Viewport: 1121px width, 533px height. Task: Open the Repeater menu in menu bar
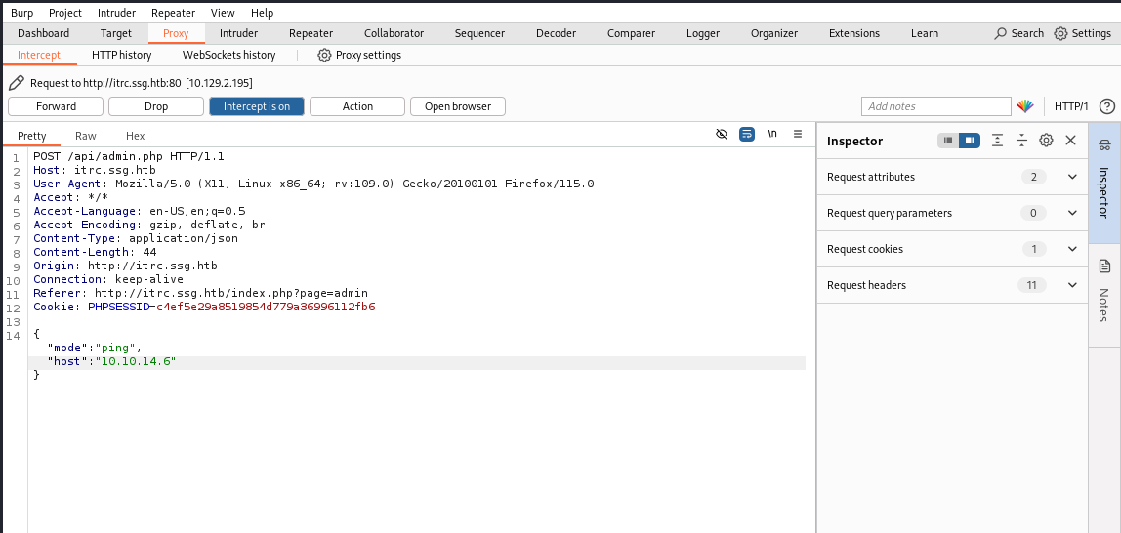(174, 13)
